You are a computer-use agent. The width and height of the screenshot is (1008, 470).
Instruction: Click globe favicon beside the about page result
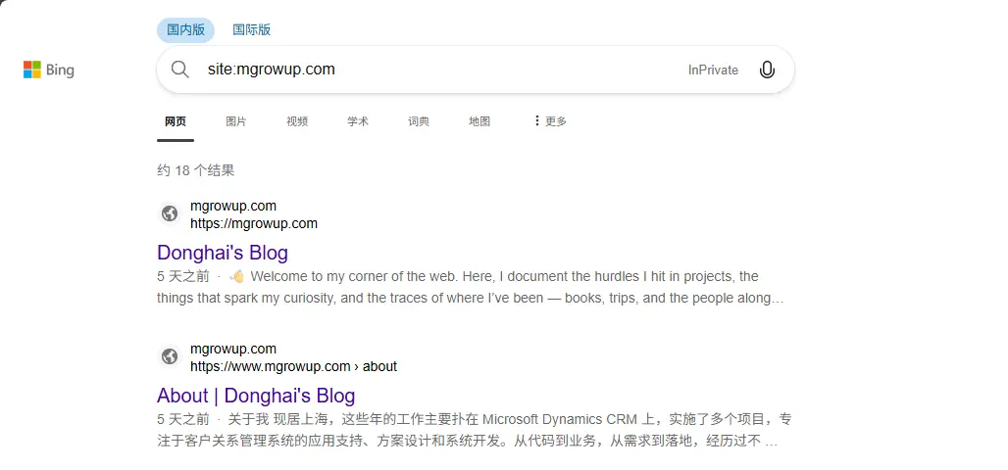pos(170,356)
